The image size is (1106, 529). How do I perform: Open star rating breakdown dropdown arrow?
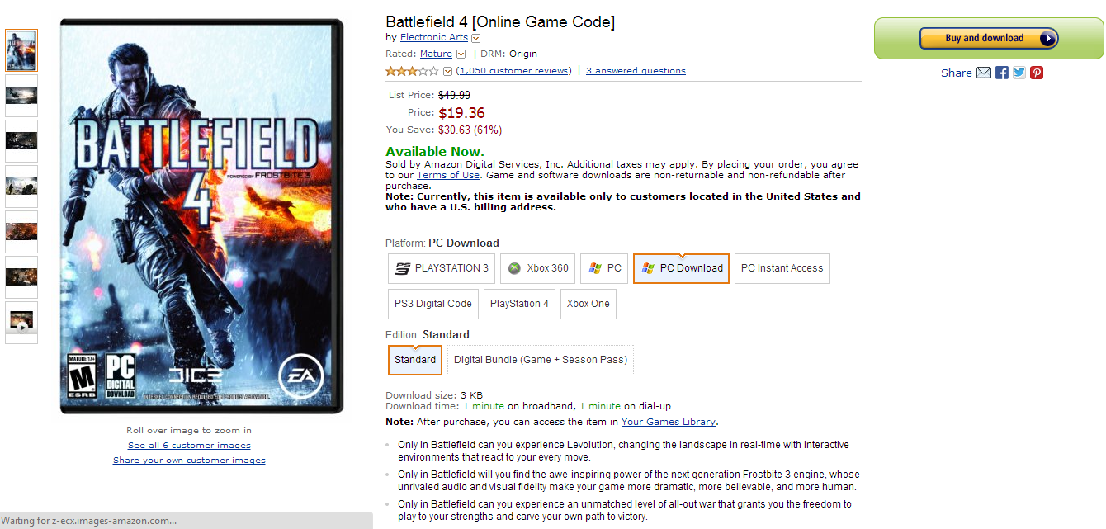point(448,71)
